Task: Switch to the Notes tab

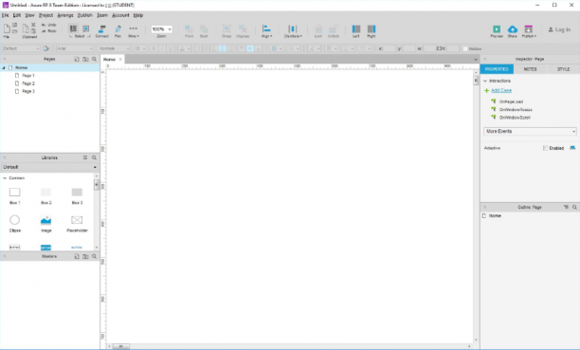Action: 530,69
